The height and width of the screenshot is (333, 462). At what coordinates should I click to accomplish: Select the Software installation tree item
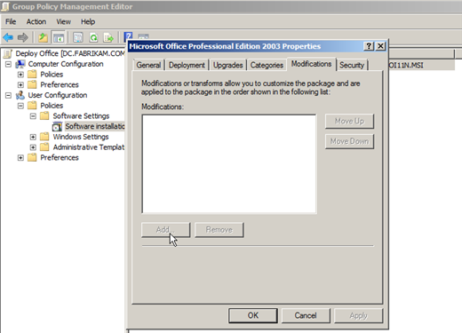(95, 126)
